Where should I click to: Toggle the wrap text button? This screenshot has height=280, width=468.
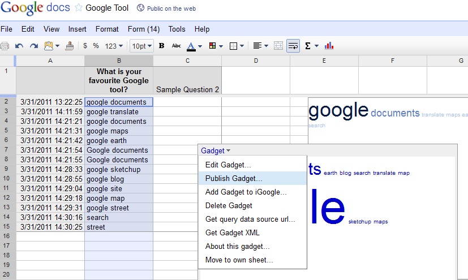point(293,46)
